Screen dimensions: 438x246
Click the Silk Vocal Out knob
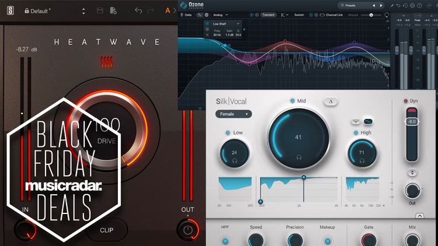412,191
